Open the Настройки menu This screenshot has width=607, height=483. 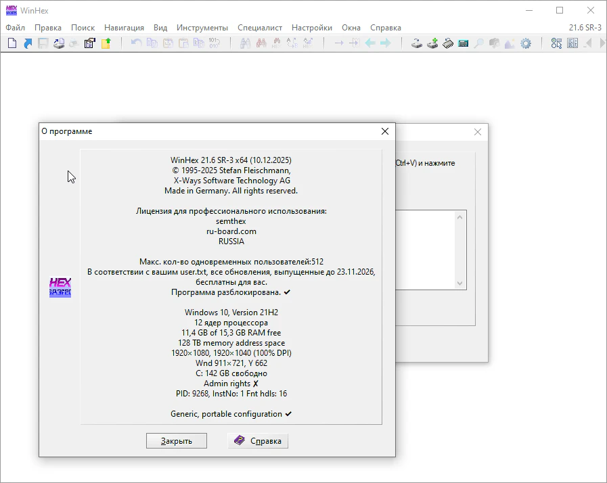312,28
